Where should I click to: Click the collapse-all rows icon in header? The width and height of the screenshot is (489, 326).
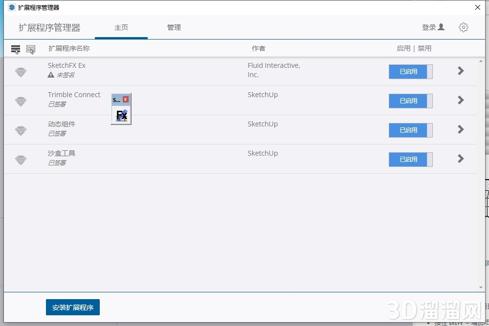[x=30, y=49]
